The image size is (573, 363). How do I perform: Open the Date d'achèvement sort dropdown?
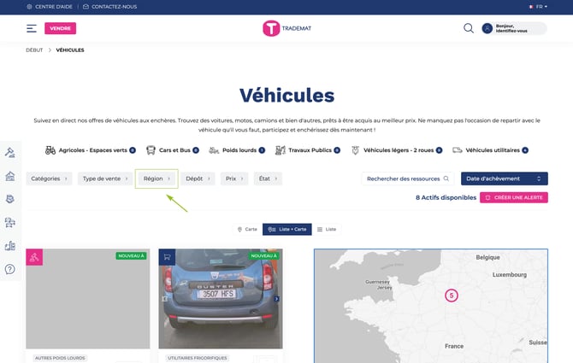pyautogui.click(x=505, y=179)
